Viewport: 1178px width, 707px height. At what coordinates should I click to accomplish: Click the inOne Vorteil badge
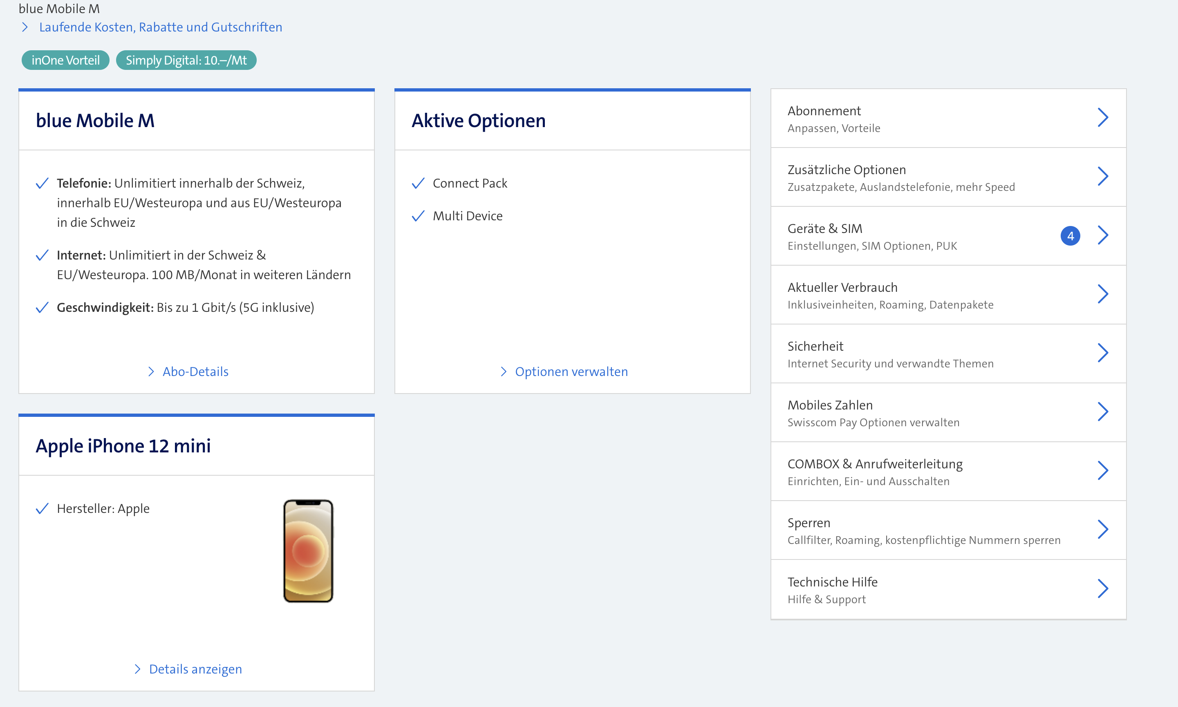[x=65, y=60]
